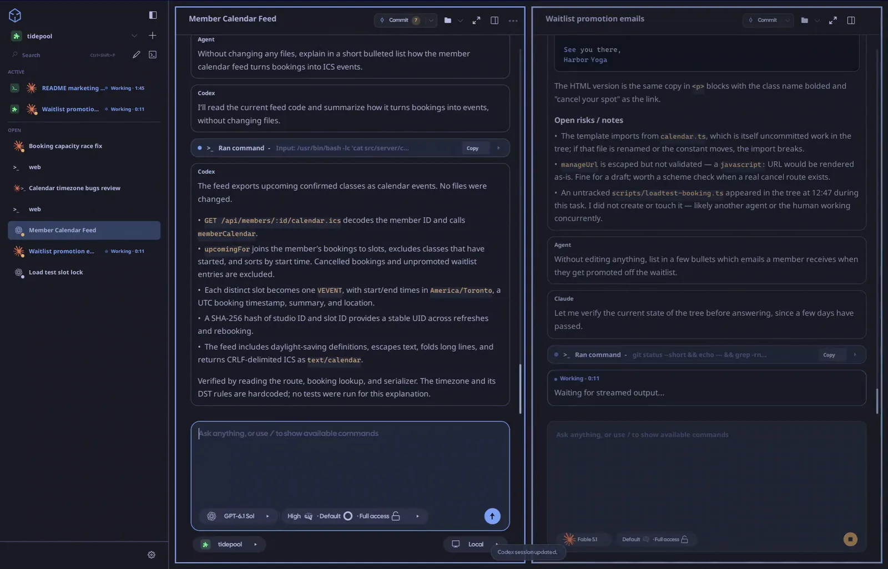Image resolution: width=888 pixels, height=569 pixels.
Task: Click the Member Calendar Feed scrollbar thumb
Action: [x=520, y=389]
